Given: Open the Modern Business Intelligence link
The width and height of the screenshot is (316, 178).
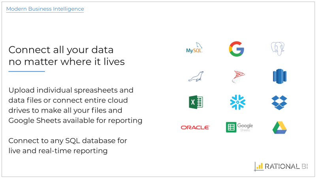Looking at the screenshot, I should tap(45, 9).
